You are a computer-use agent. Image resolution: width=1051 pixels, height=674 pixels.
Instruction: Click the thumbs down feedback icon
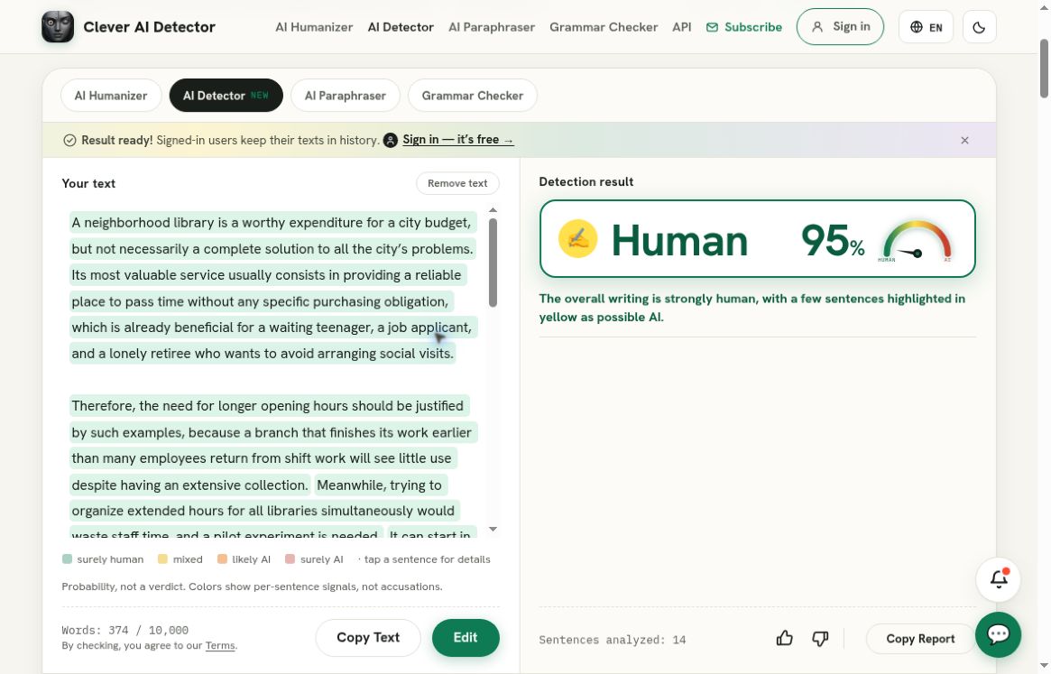tap(820, 639)
